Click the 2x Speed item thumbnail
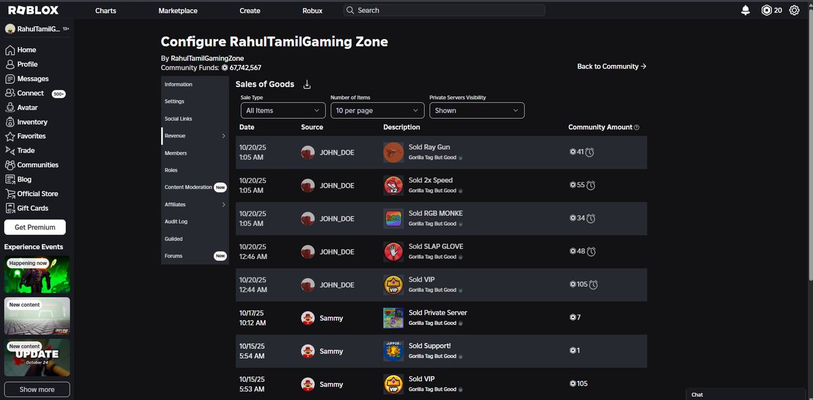 (x=393, y=185)
